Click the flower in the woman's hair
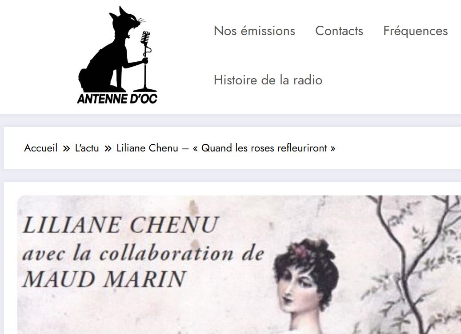461x334 pixels. pos(299,250)
